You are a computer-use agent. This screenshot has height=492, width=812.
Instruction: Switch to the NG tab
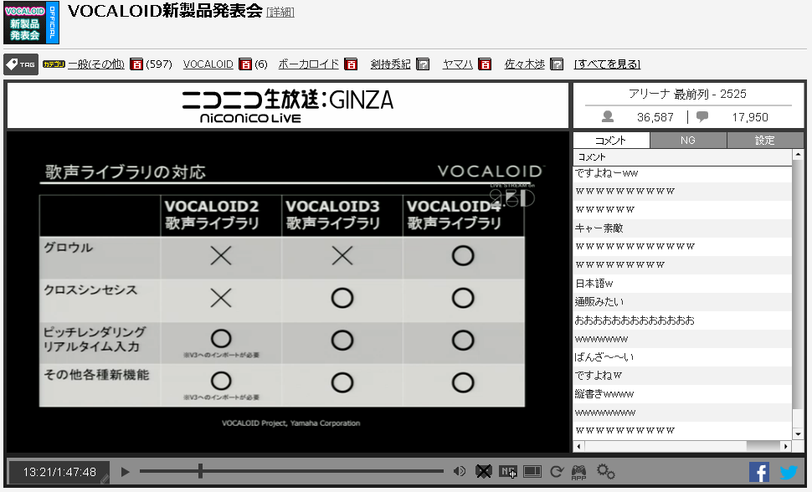(x=688, y=140)
